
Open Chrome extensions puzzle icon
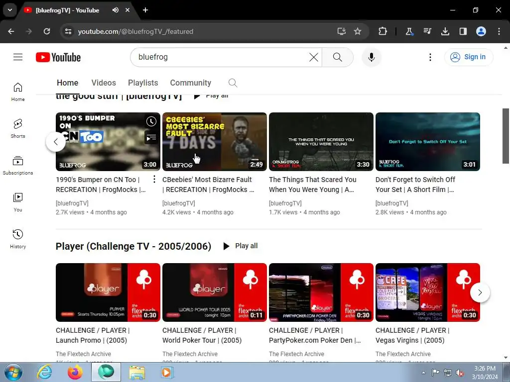coord(383,31)
